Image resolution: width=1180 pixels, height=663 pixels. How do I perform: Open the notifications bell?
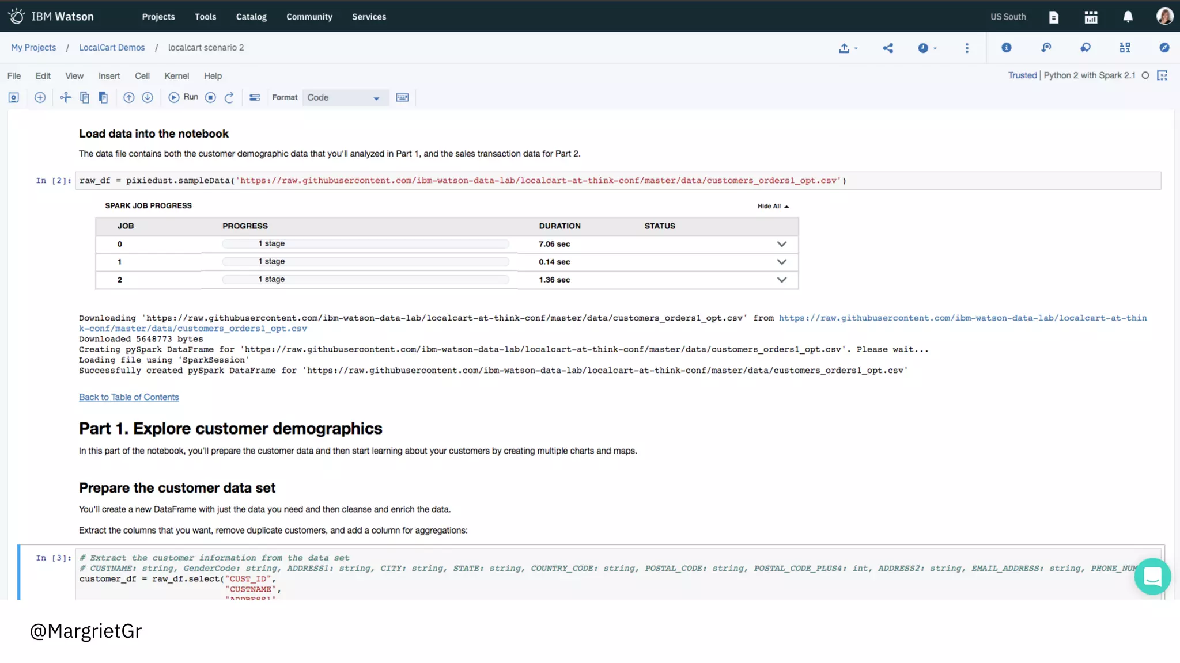tap(1128, 17)
